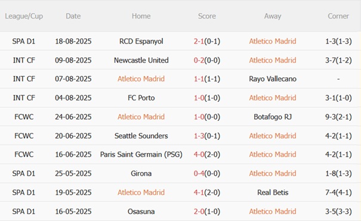Click Rayo Vallecano in Away column
The height and width of the screenshot is (221, 361).
click(273, 79)
